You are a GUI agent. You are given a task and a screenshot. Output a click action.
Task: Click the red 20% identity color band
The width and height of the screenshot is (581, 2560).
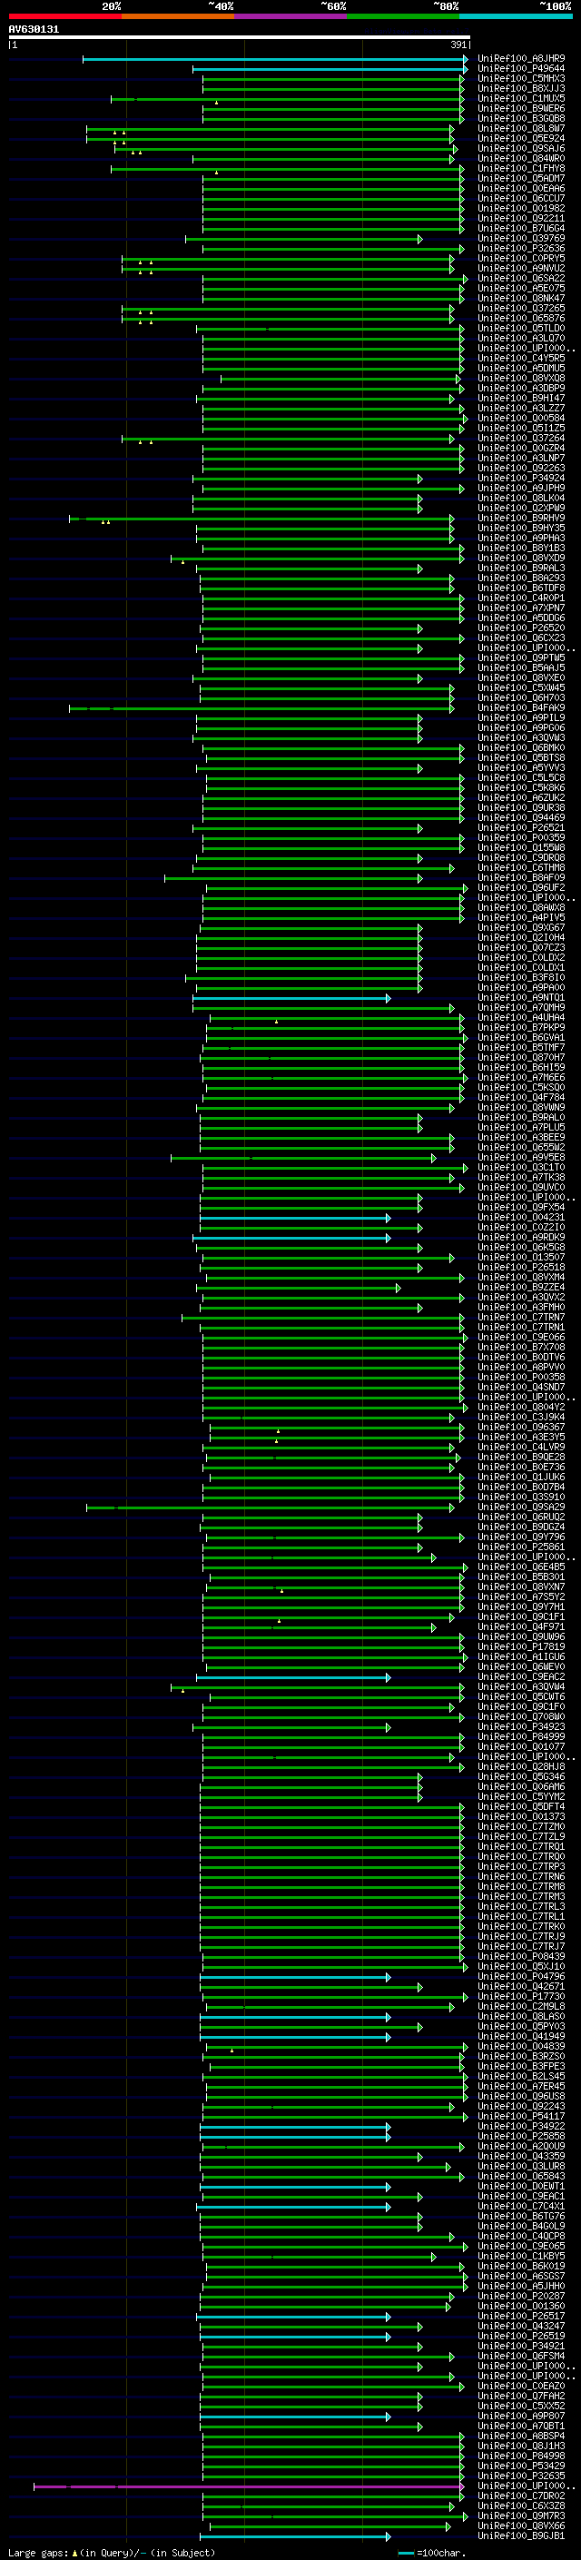pyautogui.click(x=64, y=16)
